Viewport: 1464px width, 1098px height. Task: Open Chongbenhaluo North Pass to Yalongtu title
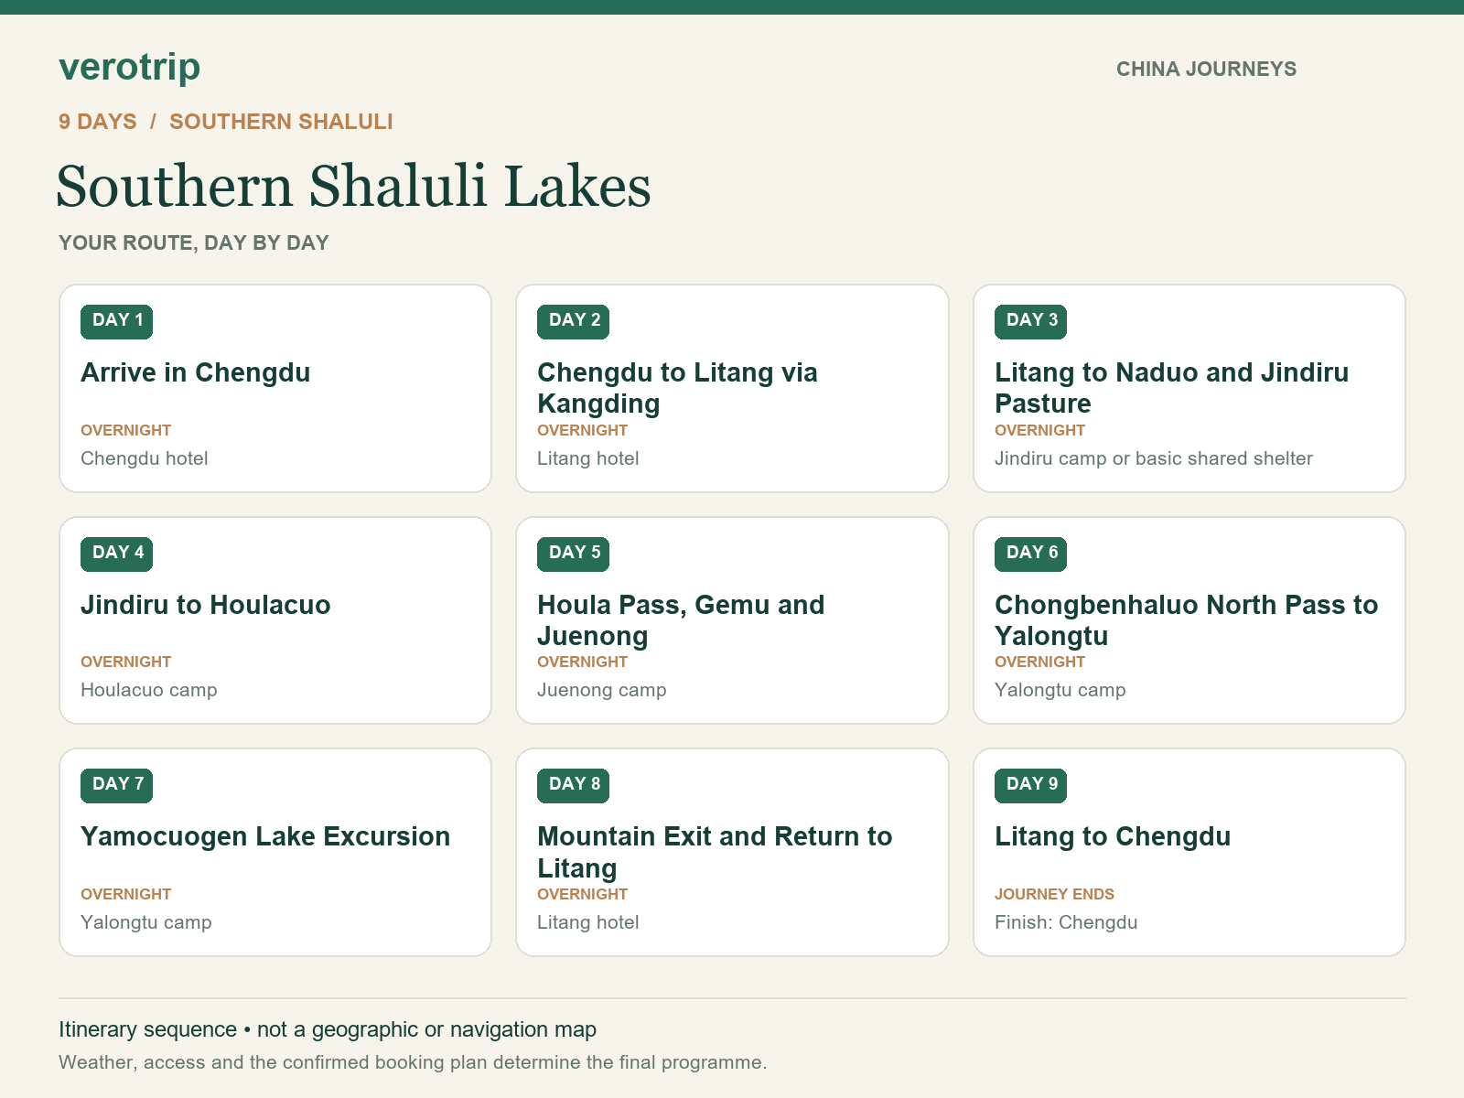[x=1187, y=620]
